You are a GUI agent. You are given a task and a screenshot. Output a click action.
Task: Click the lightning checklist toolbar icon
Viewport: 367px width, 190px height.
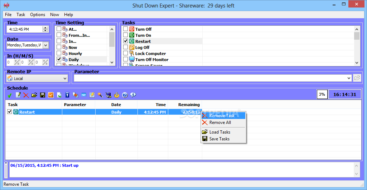92,95
